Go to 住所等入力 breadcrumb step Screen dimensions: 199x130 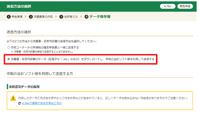coord(71,17)
